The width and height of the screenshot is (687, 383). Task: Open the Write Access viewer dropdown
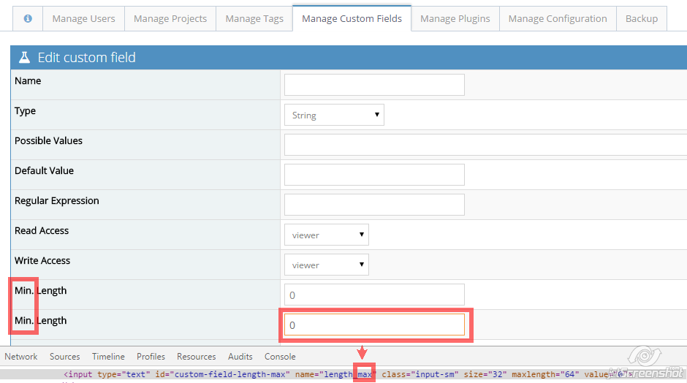(326, 265)
